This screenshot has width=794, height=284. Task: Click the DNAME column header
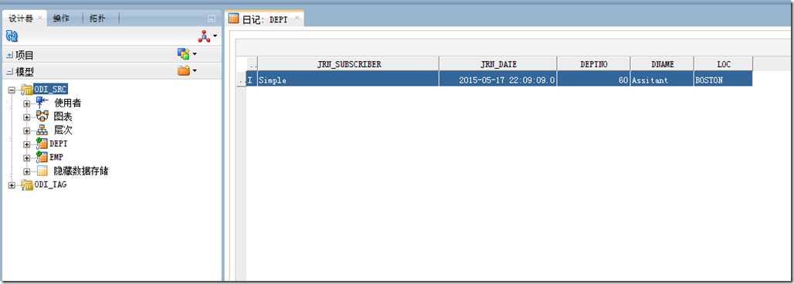point(663,64)
